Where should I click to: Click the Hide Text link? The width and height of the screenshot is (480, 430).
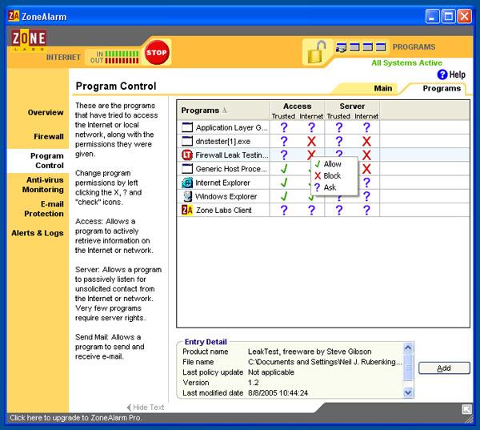tap(146, 408)
